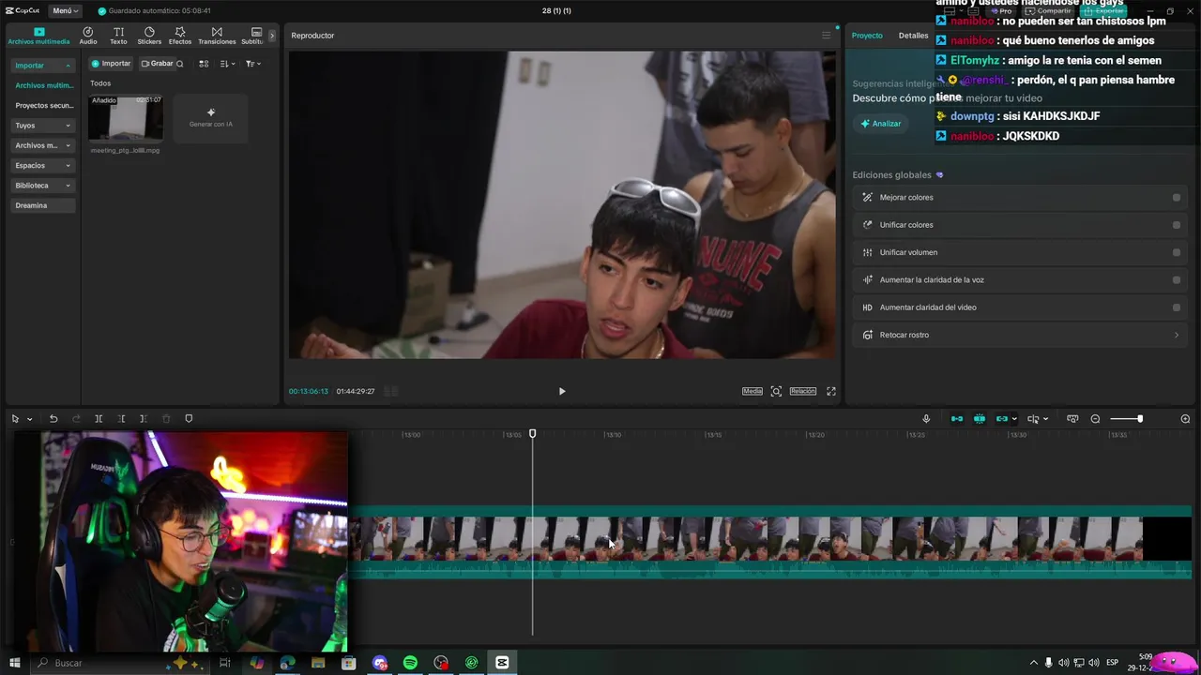Click the timeline playhead marker

532,433
